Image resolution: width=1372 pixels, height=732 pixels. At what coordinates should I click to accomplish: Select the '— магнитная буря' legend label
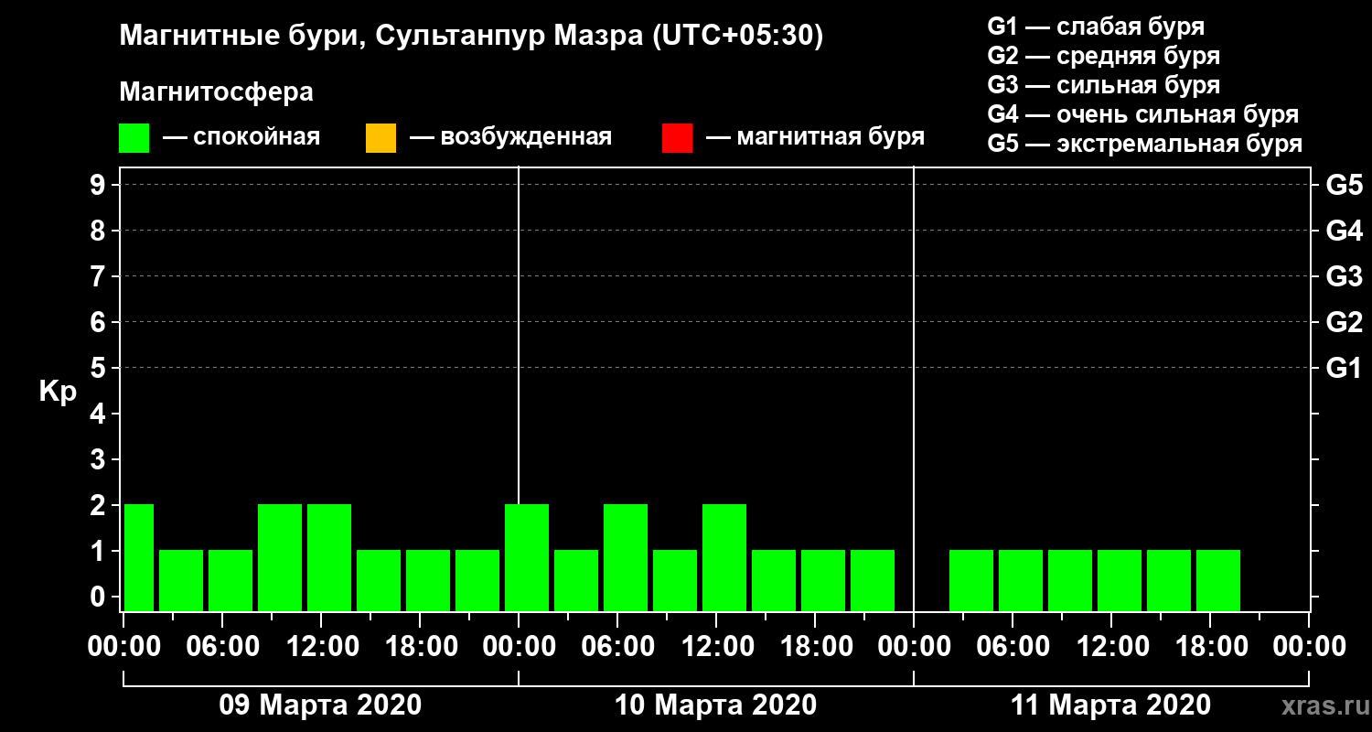tap(815, 137)
